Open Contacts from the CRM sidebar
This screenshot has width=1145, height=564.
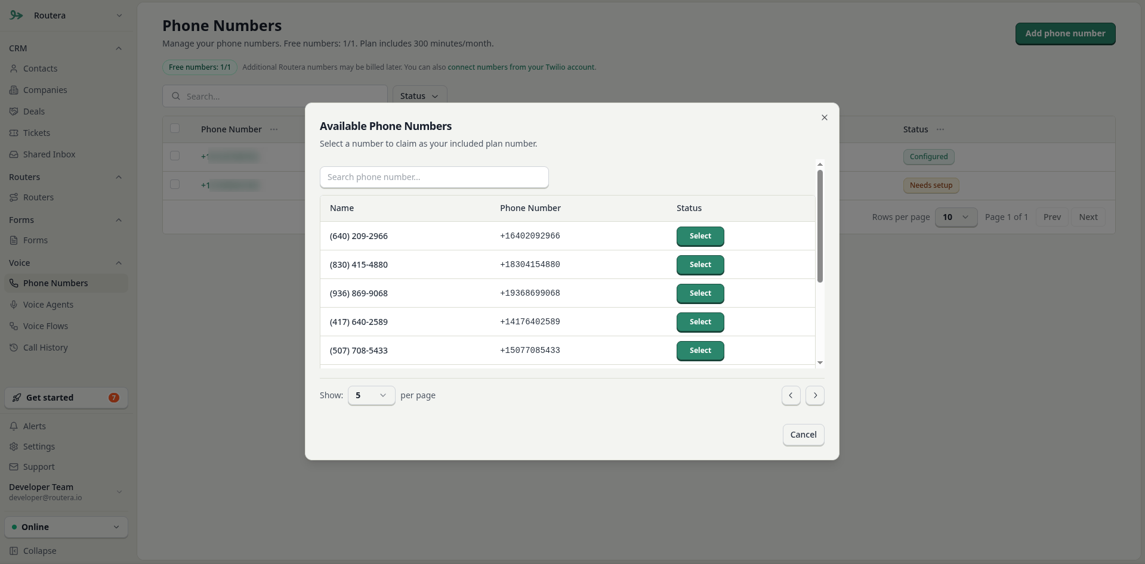[x=66, y=69]
